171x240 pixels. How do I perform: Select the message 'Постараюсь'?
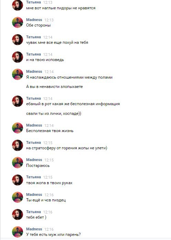coord(38,166)
